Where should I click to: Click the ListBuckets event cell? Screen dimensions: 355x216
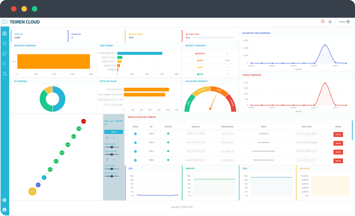coord(263,134)
